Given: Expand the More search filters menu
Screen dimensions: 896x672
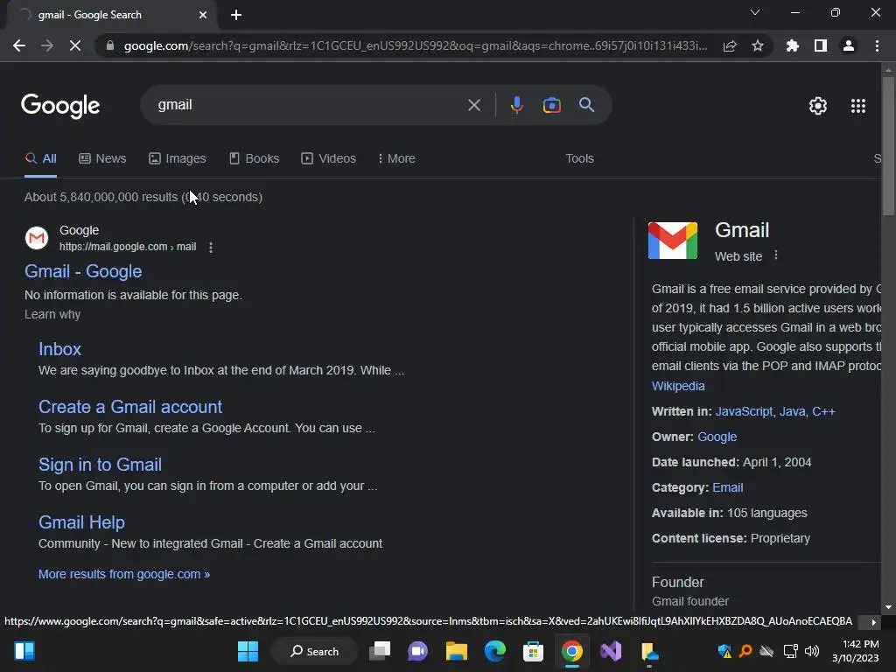Looking at the screenshot, I should [x=396, y=158].
